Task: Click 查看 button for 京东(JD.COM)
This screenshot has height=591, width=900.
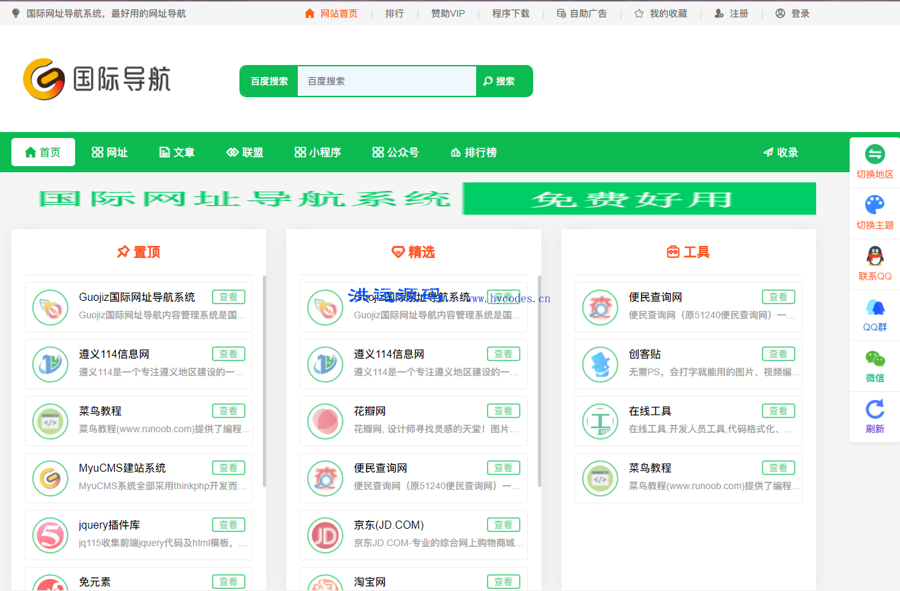Action: (x=504, y=525)
